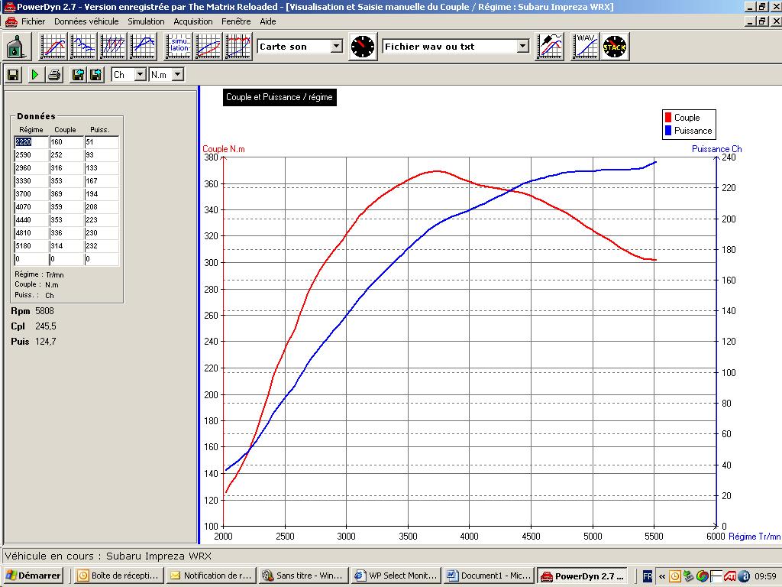Screen dimensions: 782x587
Task: Open the curve comparison chart icon
Action: pyautogui.click(x=208, y=47)
